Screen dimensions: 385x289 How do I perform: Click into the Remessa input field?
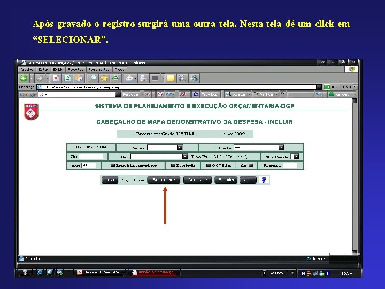pos(290,165)
